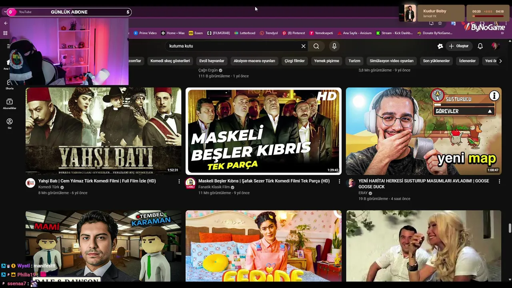Expand hidden bookmarks with double chevron

502,33
